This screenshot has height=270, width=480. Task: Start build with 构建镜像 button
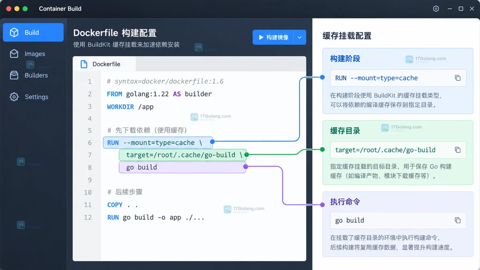273,37
